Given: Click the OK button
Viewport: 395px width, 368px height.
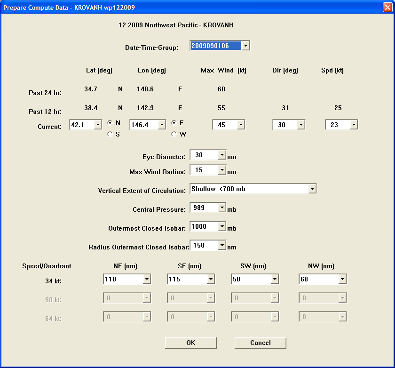Looking at the screenshot, I should tap(190, 343).
